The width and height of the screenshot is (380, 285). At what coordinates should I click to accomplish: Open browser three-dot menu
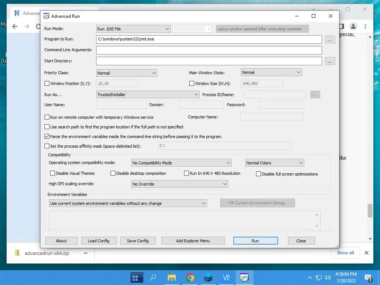tap(365, 26)
